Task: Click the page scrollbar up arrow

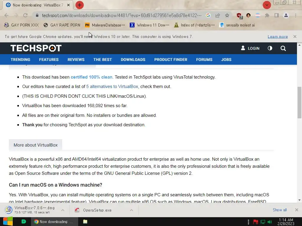Action: (x=299, y=45)
